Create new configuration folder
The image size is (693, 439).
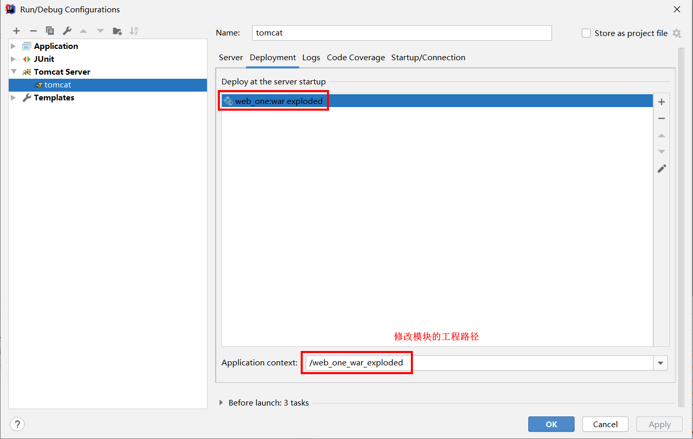[x=117, y=31]
